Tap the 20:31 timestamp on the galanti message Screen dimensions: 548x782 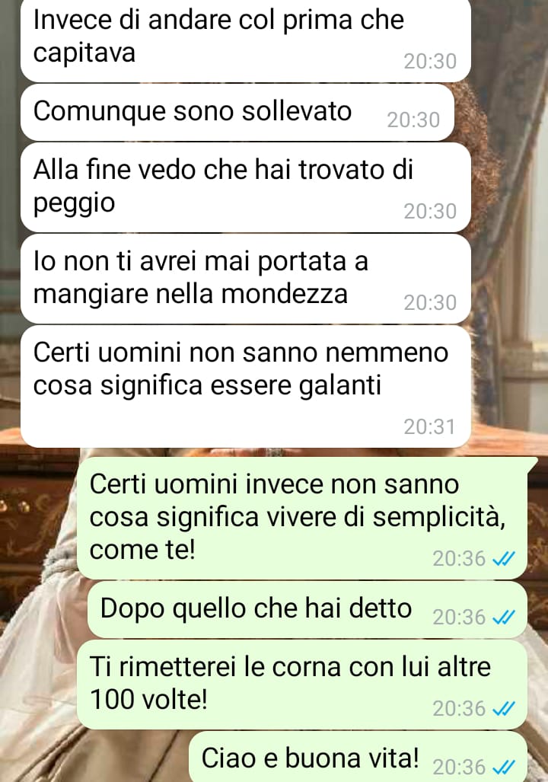[430, 427]
